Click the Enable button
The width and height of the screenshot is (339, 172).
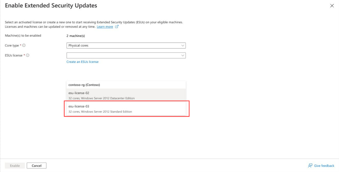point(15,166)
